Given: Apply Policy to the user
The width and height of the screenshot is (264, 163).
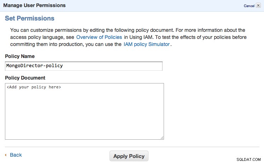Looking at the screenshot, I should (x=129, y=156).
